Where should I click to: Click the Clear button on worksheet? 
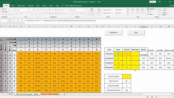coord(136,33)
